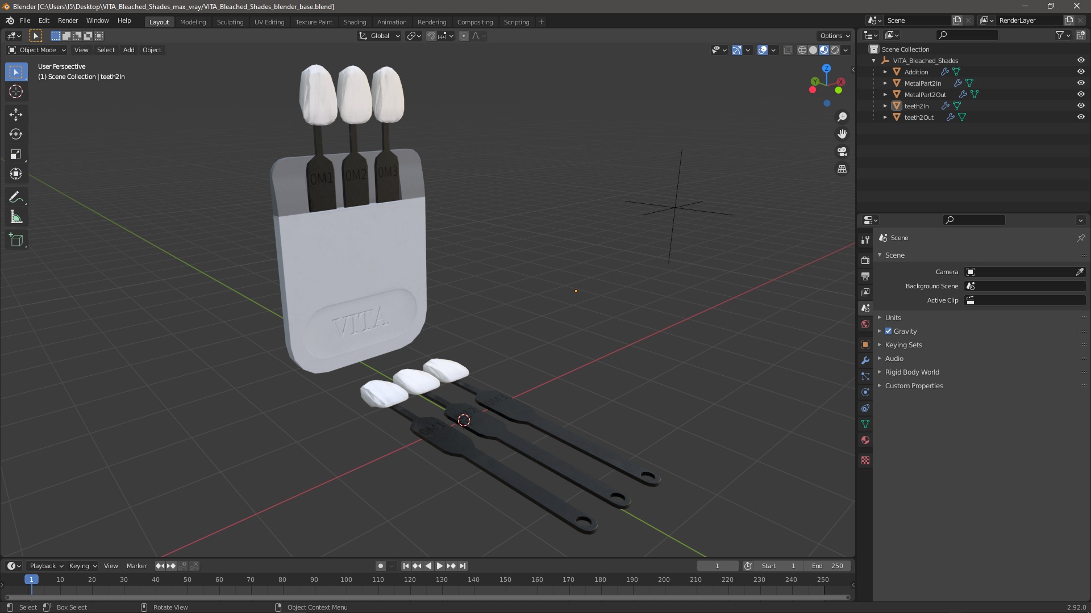Select the Rotate tool
This screenshot has height=613, width=1091.
(x=16, y=134)
